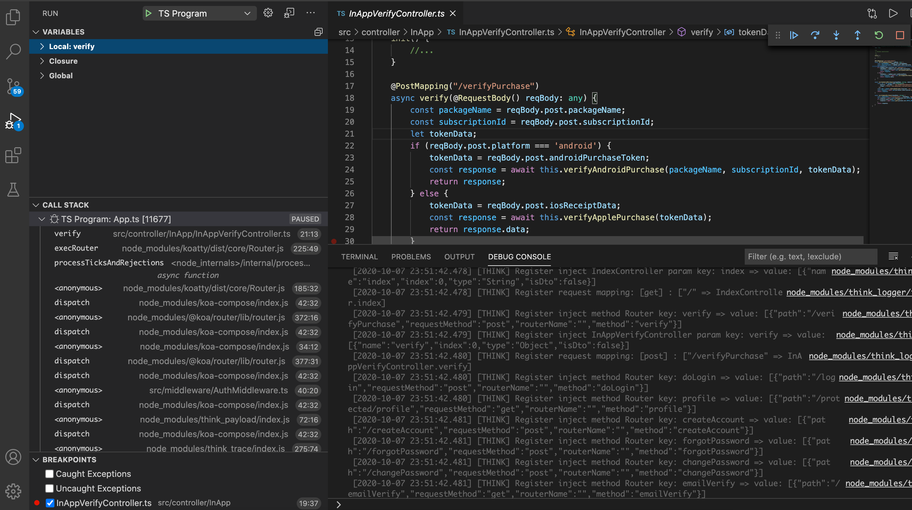The image size is (912, 510).
Task: Open the Extensions sidebar view
Action: pos(14,155)
